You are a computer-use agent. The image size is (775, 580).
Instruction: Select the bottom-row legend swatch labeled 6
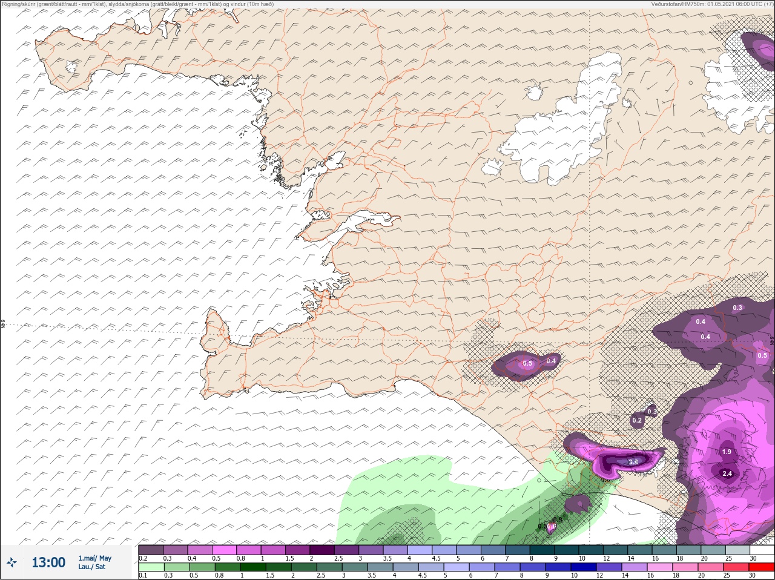[x=482, y=567]
